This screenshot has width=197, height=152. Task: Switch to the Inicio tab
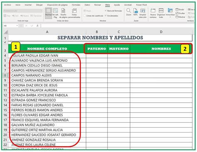click(x=18, y=5)
